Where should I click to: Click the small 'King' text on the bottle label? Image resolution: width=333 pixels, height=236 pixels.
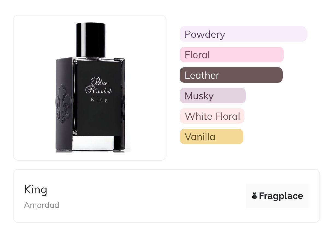[99, 100]
